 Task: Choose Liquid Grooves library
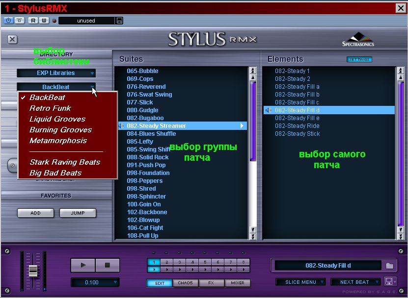[57, 119]
